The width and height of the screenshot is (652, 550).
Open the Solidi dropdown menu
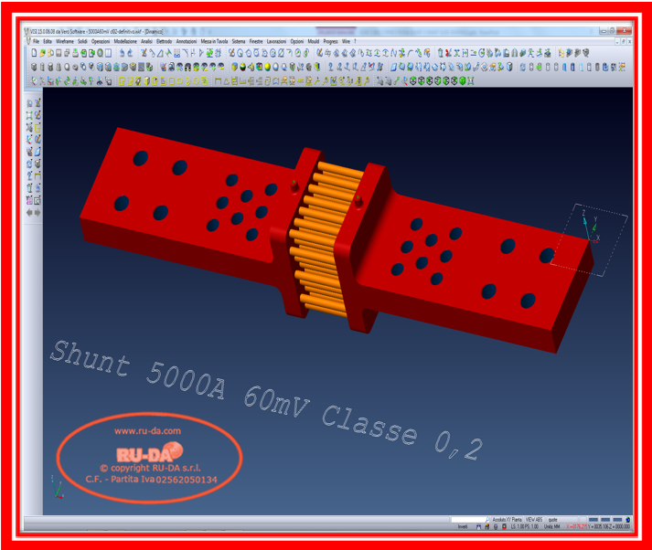coord(82,41)
